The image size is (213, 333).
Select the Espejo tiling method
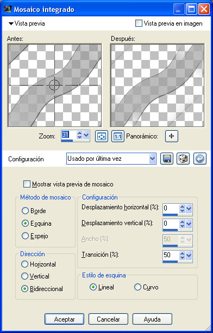click(25, 236)
